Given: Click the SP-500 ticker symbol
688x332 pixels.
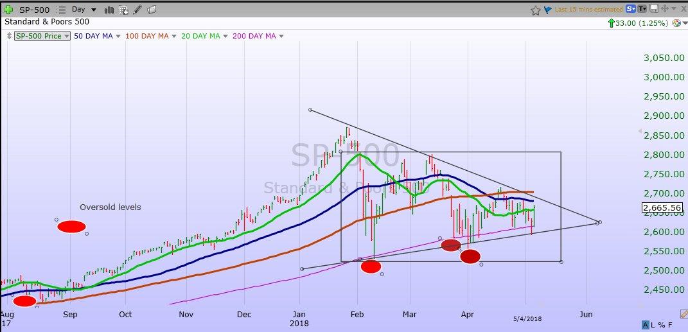Looking at the screenshot, I should click(34, 9).
